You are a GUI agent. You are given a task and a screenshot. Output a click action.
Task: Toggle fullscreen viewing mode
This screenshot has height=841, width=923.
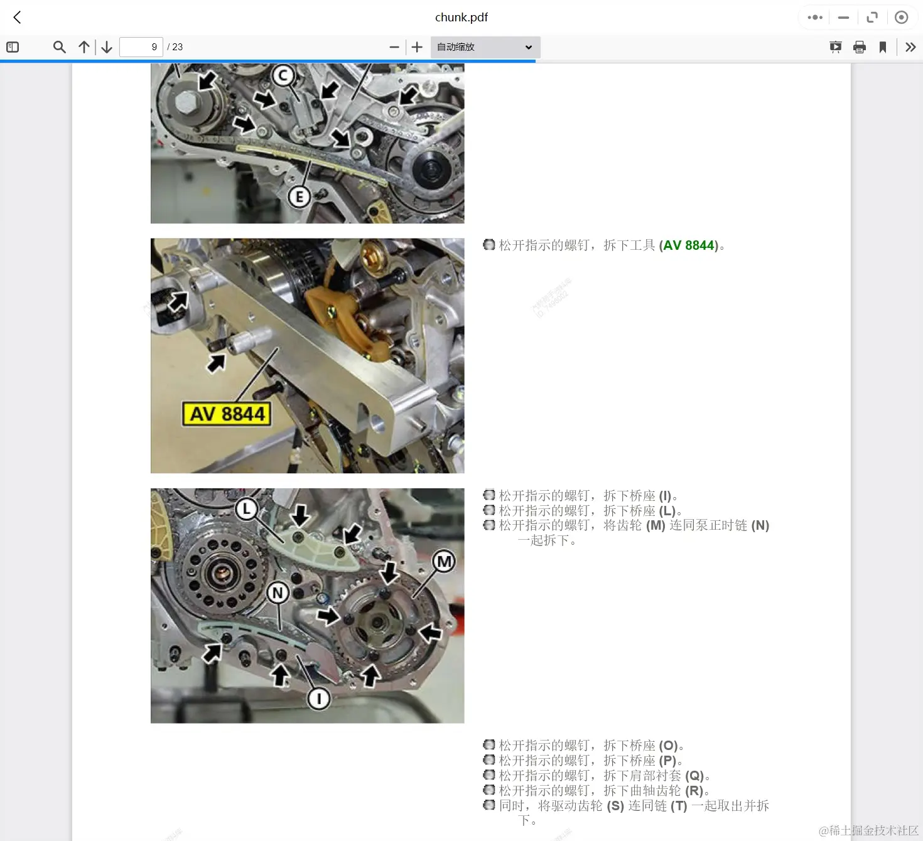(x=872, y=17)
